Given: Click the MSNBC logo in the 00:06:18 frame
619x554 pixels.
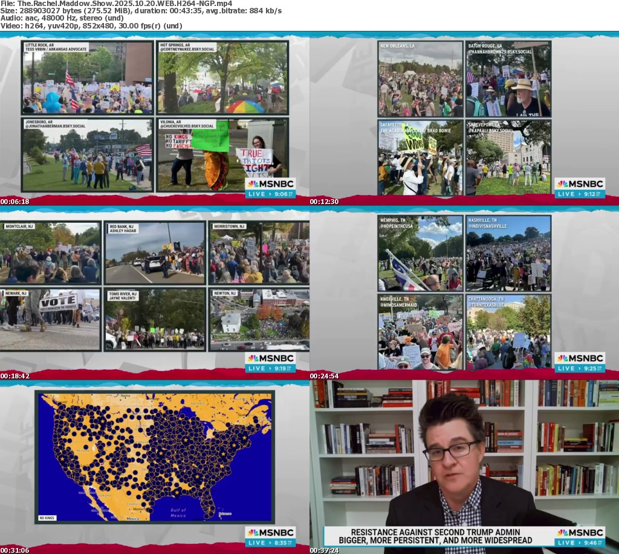Looking at the screenshot, I should tap(270, 184).
